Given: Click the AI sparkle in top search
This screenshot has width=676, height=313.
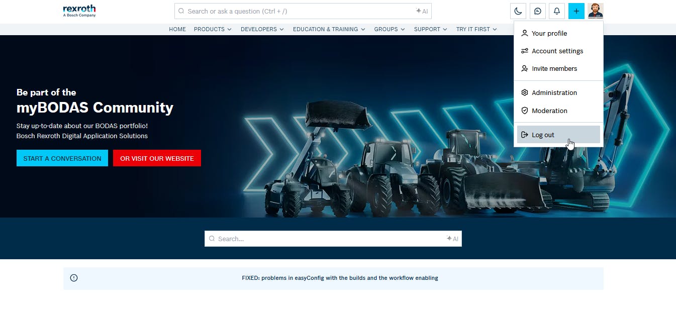Looking at the screenshot, I should (422, 11).
